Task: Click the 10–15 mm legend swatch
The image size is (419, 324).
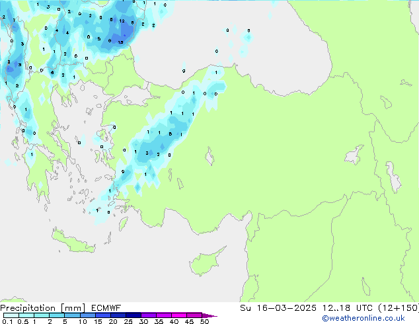Action: pos(87,315)
